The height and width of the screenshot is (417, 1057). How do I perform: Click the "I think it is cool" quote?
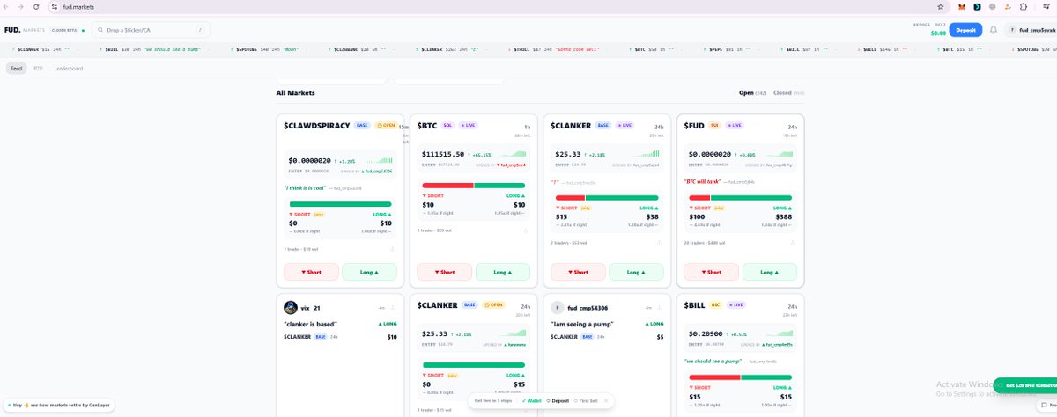305,187
